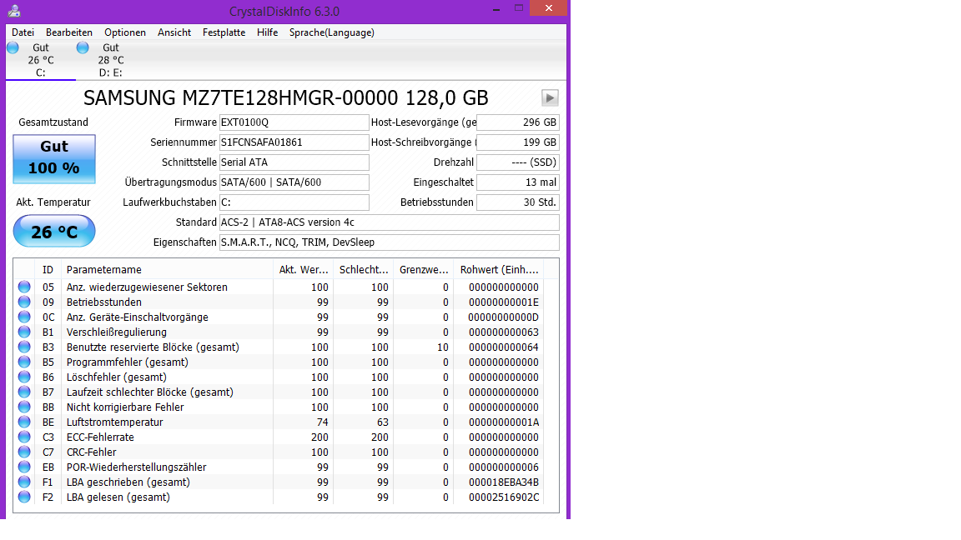This screenshot has height=540, width=961.
Task: Click current value 74 for Luftstromtemperatur
Action: click(x=322, y=422)
